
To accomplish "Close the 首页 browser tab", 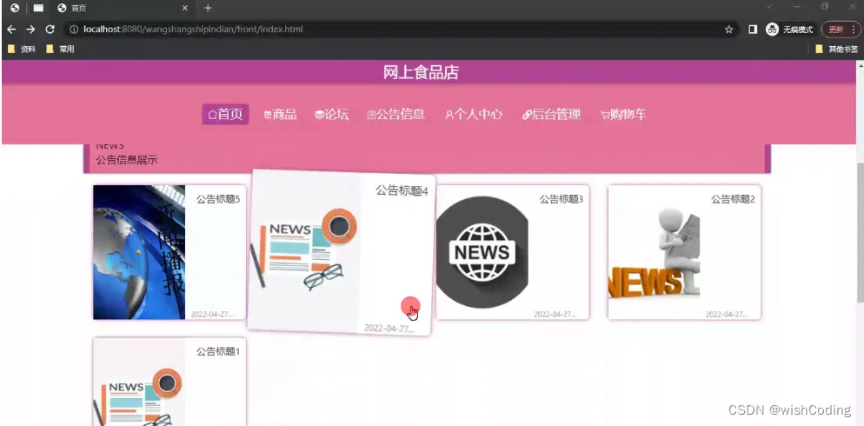I will [185, 8].
